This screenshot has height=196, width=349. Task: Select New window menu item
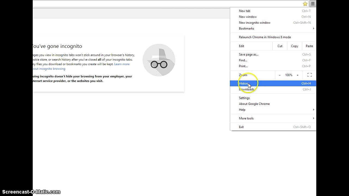click(x=273, y=17)
